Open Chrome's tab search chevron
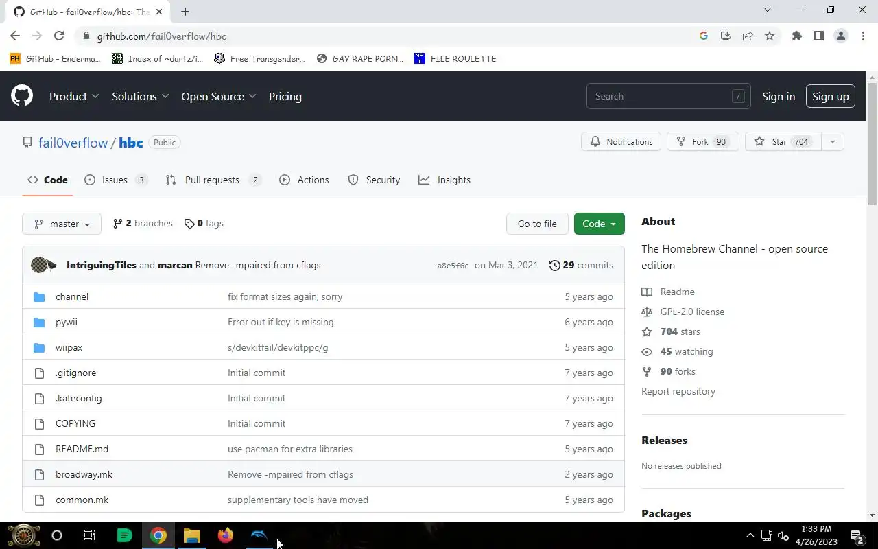Screen dimensions: 878x549 [768, 10]
